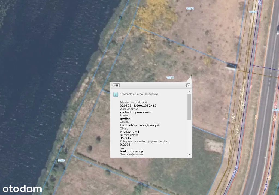Click the 'brak informacji' KW value
279x195 pixels.
click(x=132, y=151)
